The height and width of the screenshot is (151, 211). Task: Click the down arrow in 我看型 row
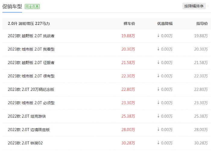click(158, 49)
